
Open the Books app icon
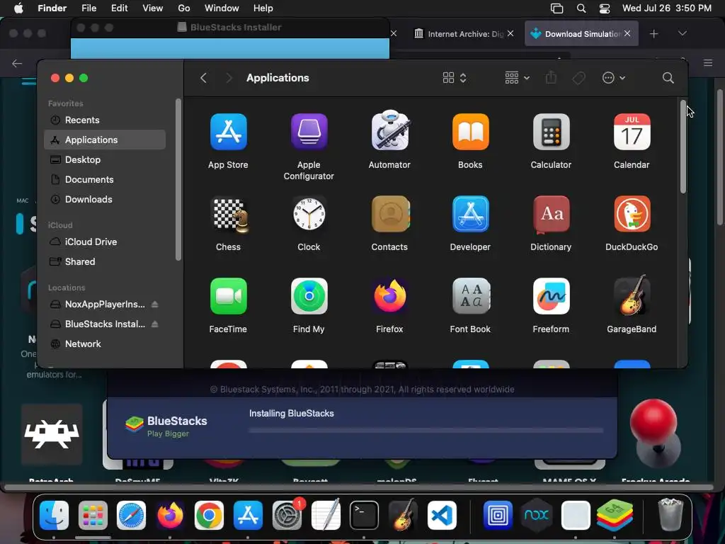tap(470, 132)
